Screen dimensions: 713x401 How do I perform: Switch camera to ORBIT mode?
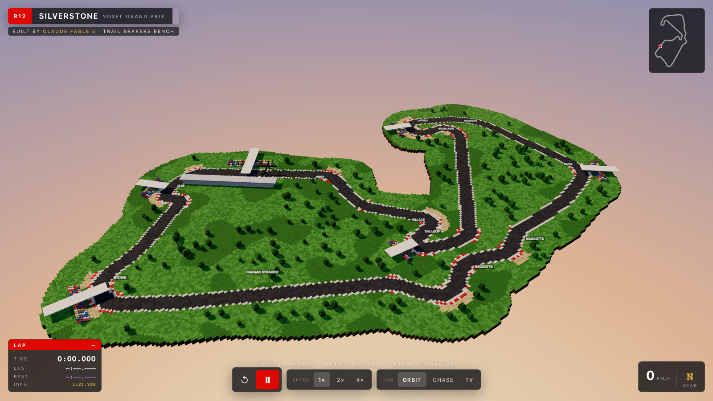[412, 380]
